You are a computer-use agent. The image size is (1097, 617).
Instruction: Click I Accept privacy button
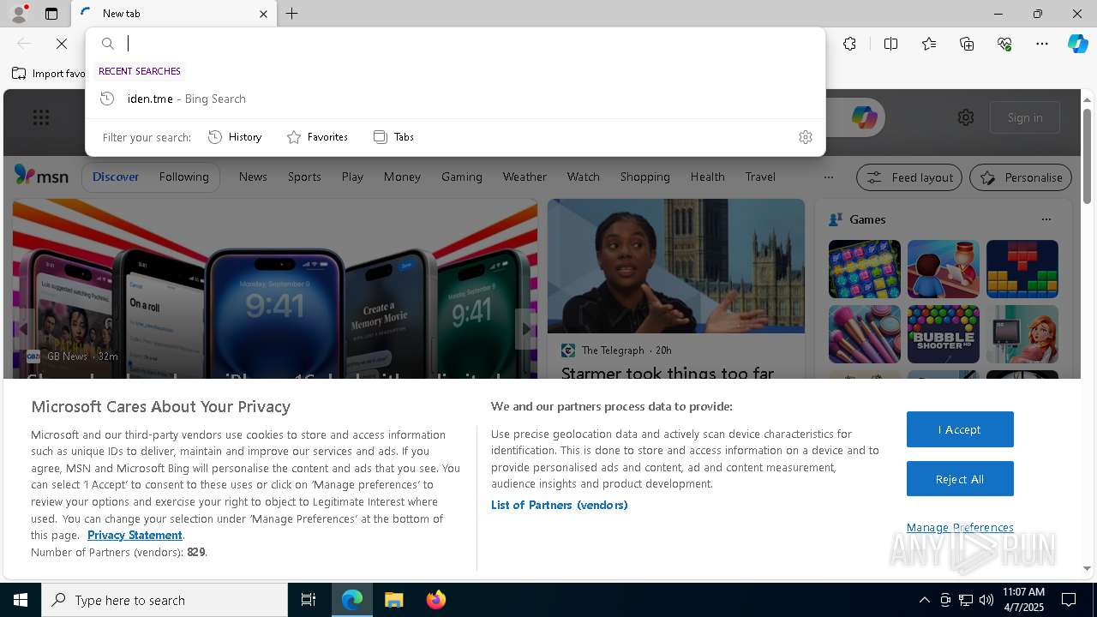click(960, 429)
